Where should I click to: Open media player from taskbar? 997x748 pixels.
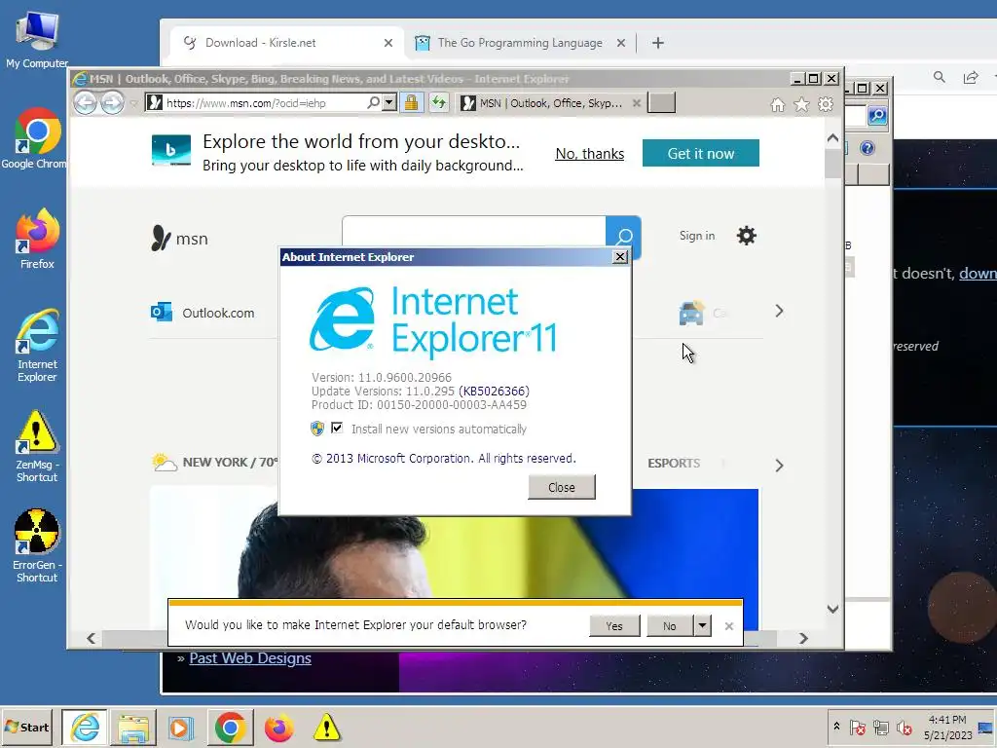181,727
